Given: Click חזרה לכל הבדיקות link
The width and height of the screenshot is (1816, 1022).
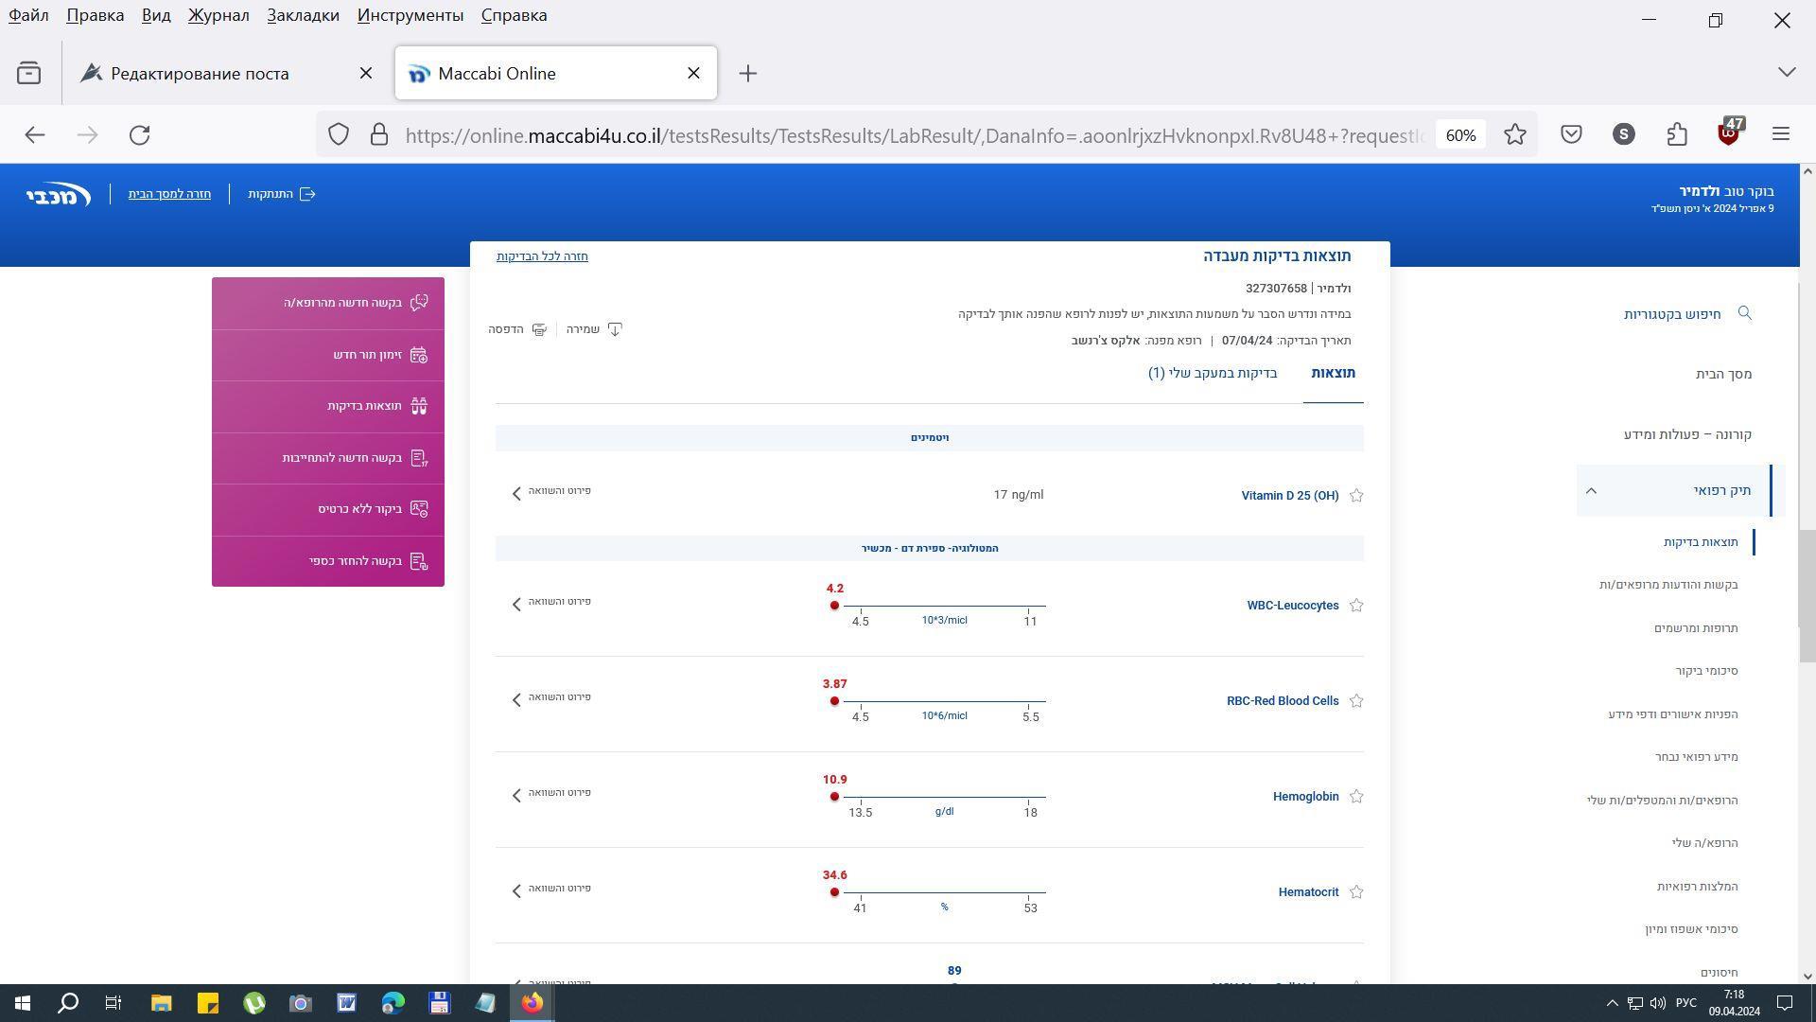Looking at the screenshot, I should [x=542, y=256].
